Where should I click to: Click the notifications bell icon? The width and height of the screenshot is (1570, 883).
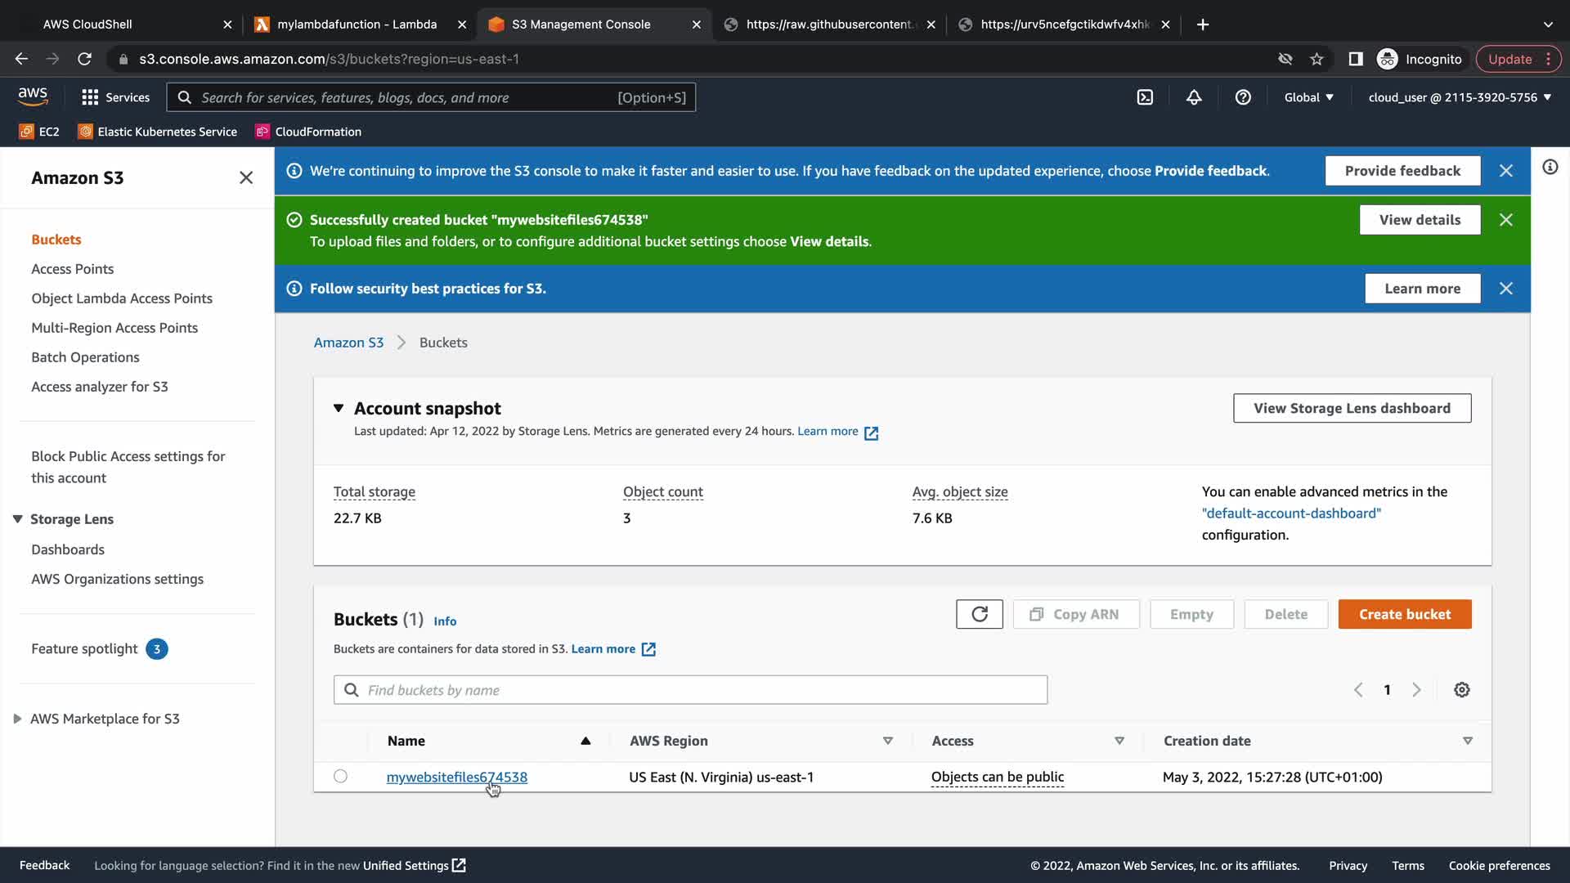point(1194,97)
